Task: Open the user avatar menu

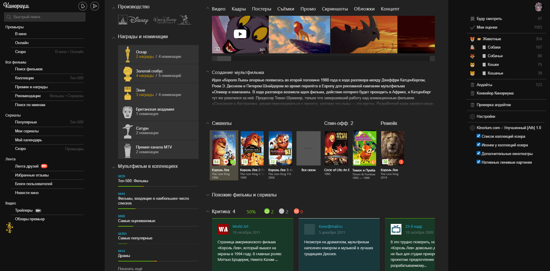Action: [538, 7]
